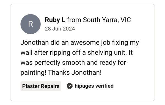Click the Plaster Repairs tag
Image resolution: width=165 pixels, height=105 pixels.
tap(41, 86)
